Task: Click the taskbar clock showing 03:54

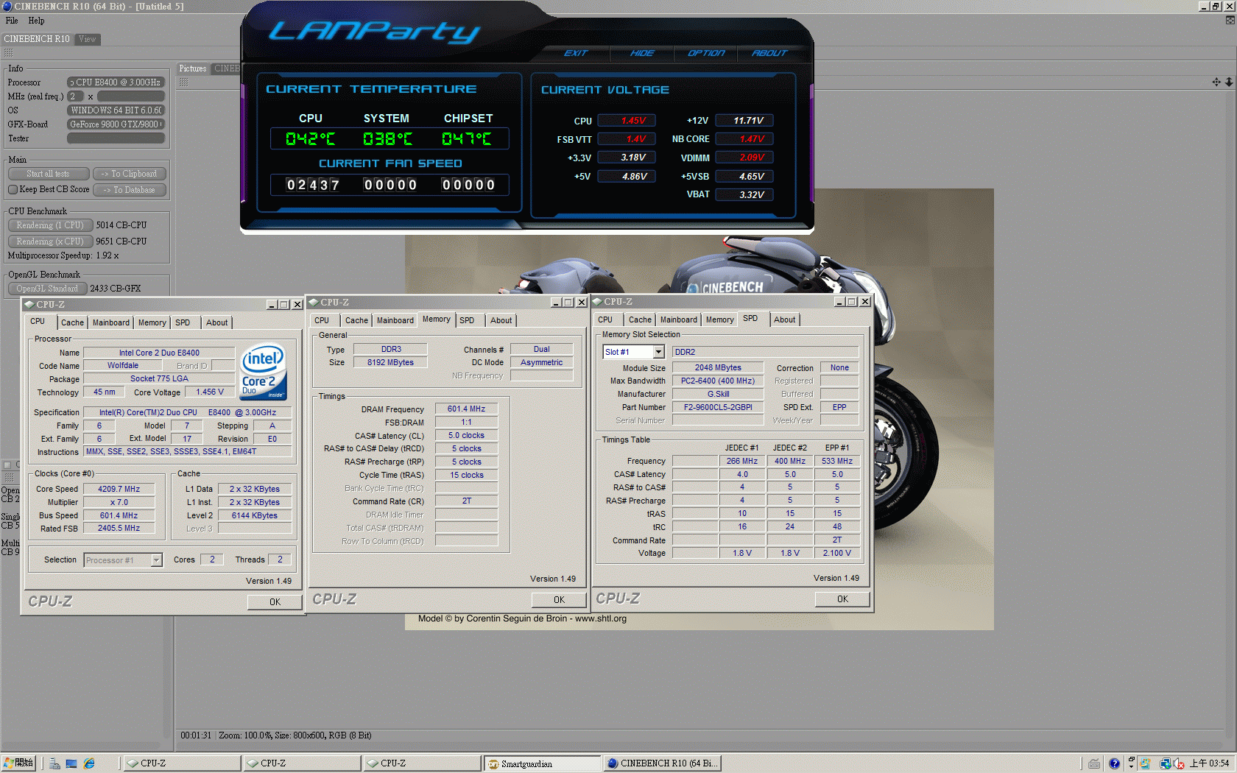Action: pyautogui.click(x=1210, y=763)
